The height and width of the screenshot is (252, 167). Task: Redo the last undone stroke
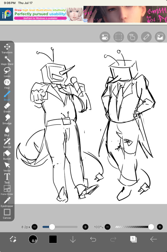[113, 239]
